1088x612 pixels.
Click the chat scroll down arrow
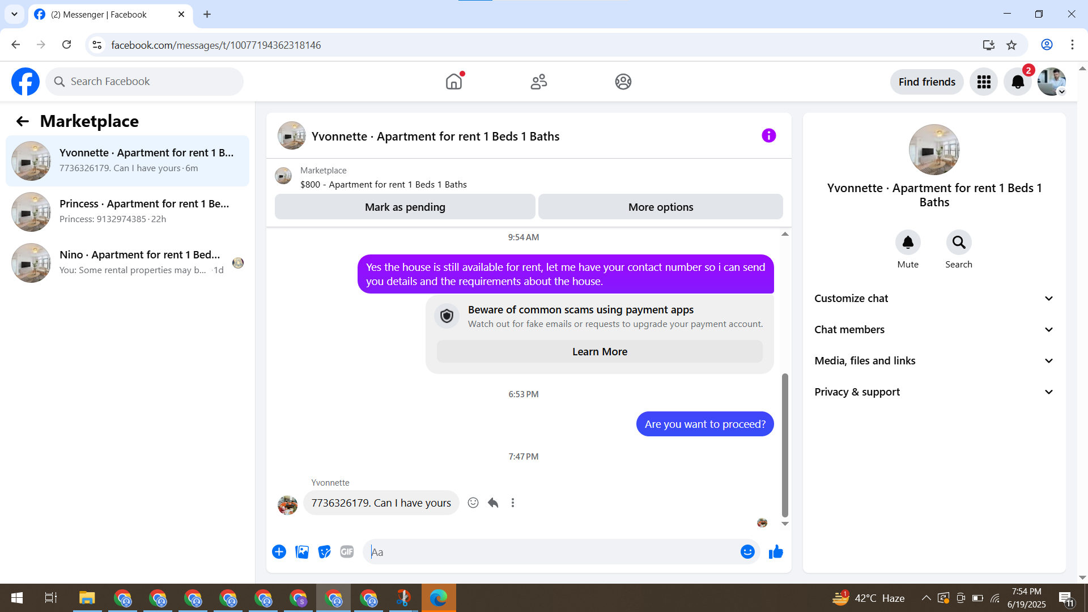pyautogui.click(x=785, y=524)
